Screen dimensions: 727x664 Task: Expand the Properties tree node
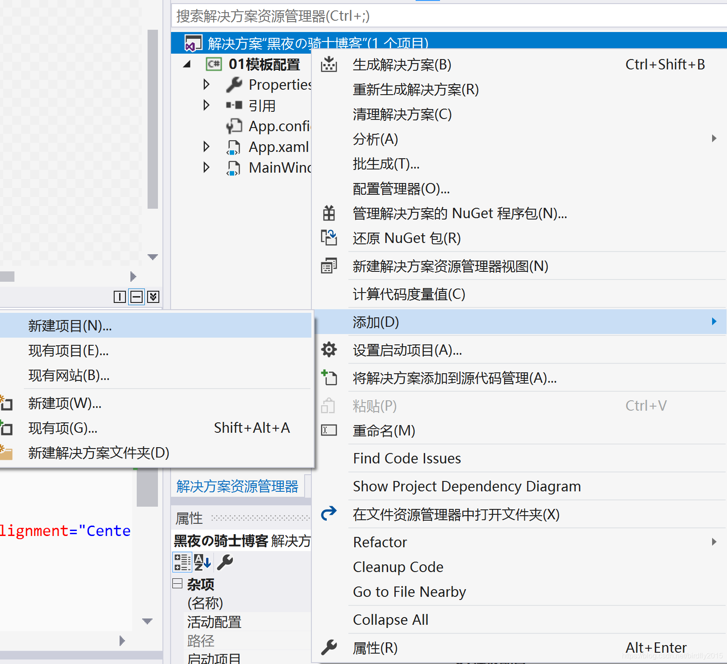click(206, 84)
